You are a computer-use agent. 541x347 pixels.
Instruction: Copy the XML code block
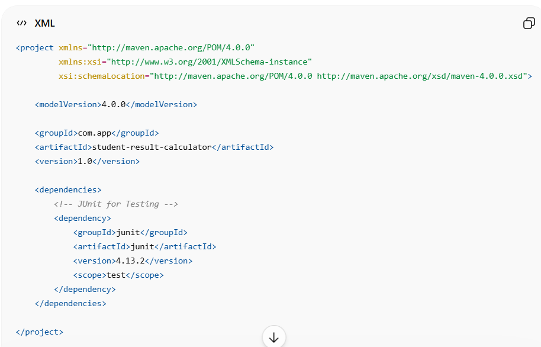(529, 23)
